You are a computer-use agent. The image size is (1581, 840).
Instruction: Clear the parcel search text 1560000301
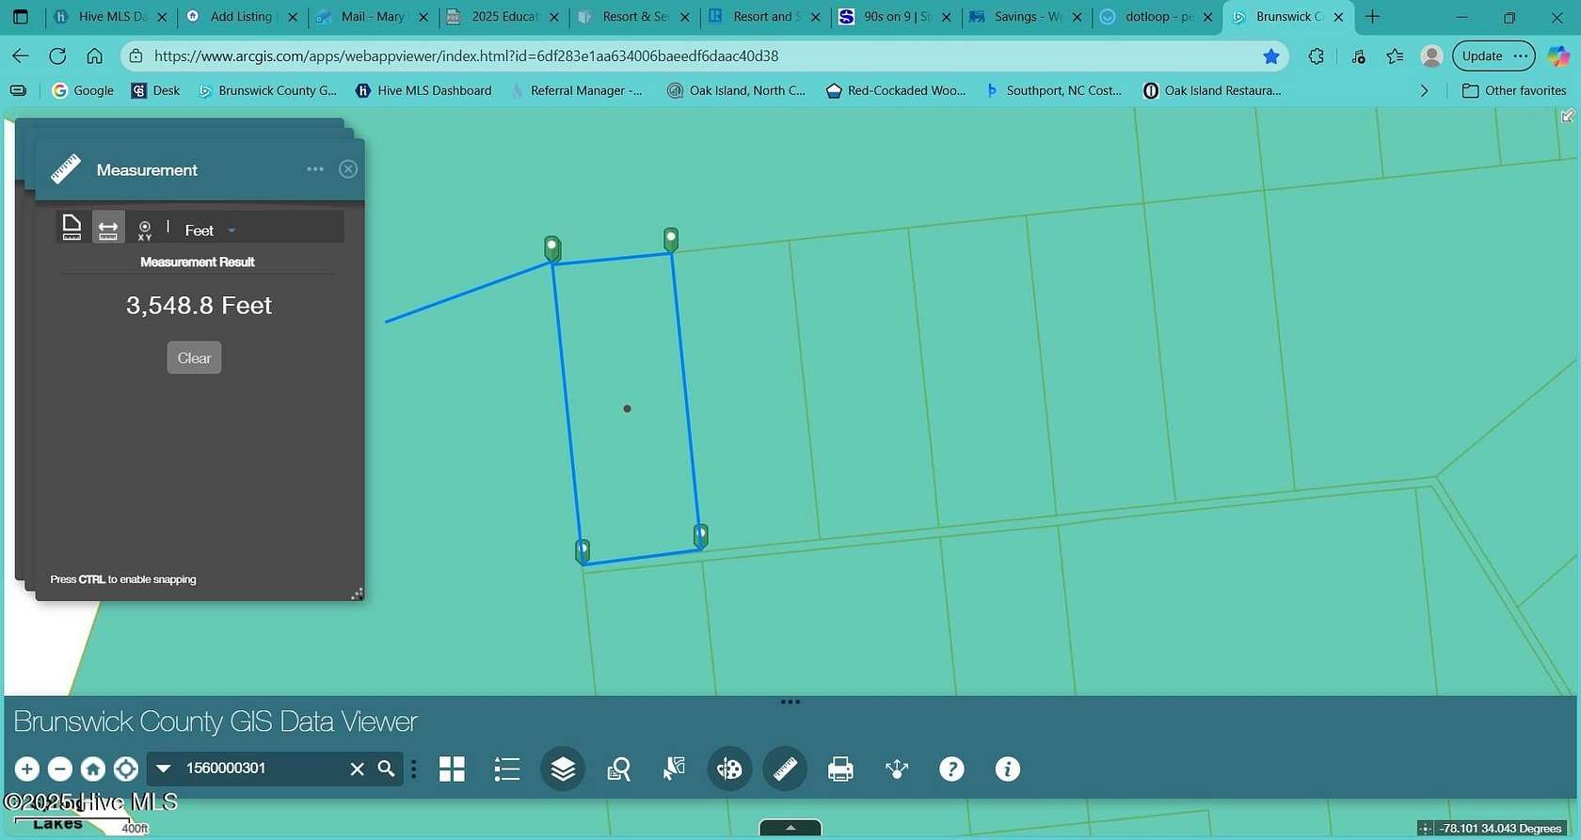point(357,769)
